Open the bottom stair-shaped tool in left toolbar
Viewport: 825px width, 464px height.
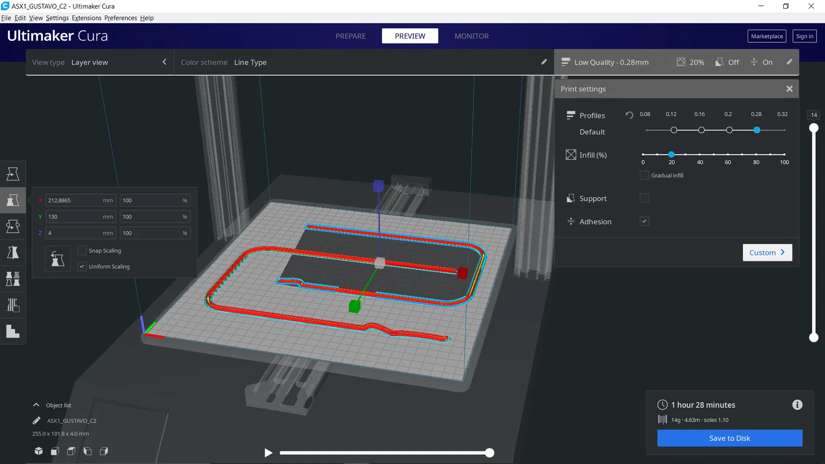click(x=13, y=332)
